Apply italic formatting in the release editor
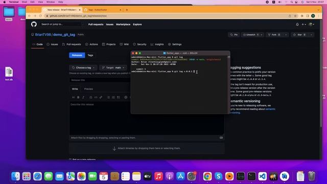Screen dimensions: 327x184 [x=83, y=97]
